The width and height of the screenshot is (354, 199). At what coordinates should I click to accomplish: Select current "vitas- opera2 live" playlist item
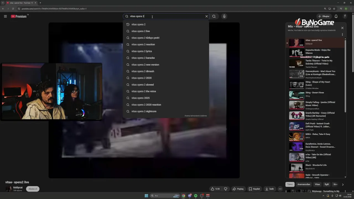315,43
